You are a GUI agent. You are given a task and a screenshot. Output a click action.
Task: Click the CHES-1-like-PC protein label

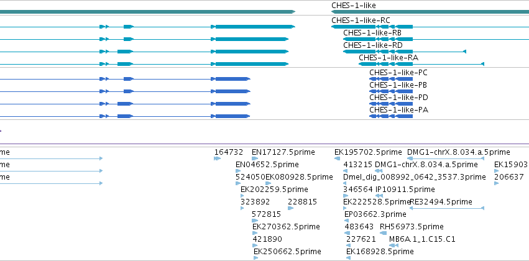pos(398,73)
